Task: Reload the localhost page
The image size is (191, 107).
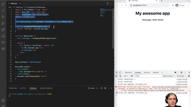Action: click(x=126, y=5)
